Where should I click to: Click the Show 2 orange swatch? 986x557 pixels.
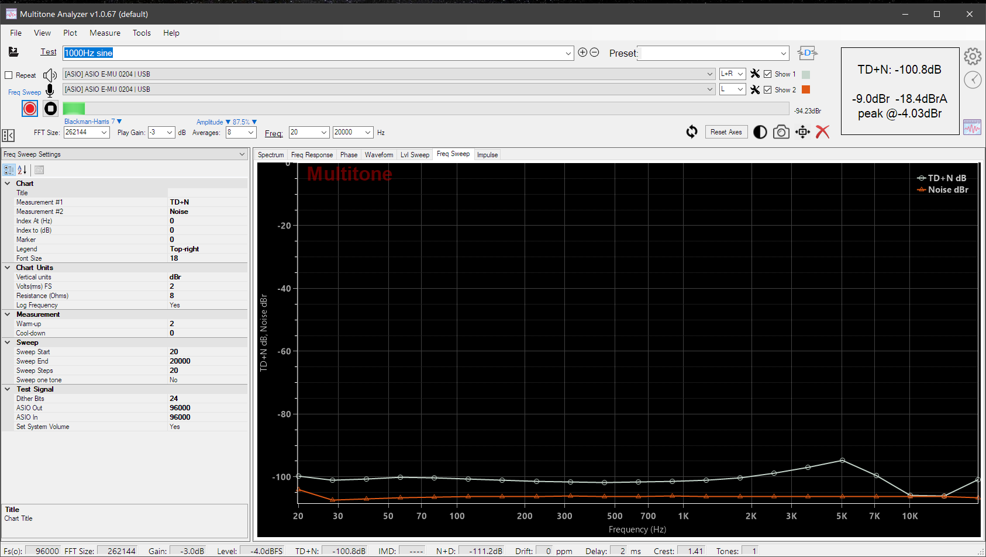point(806,89)
